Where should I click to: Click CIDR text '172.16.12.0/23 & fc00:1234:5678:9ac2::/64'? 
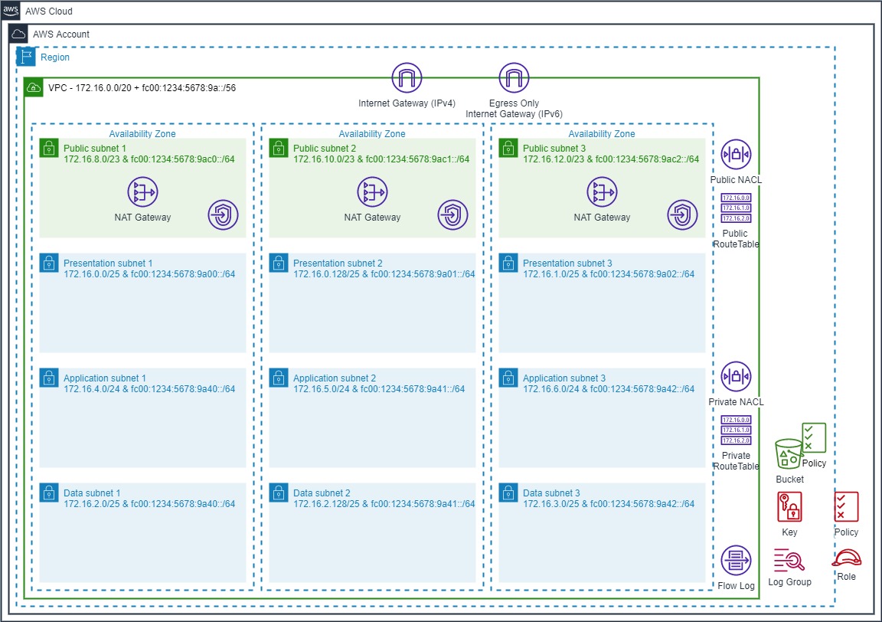click(611, 159)
